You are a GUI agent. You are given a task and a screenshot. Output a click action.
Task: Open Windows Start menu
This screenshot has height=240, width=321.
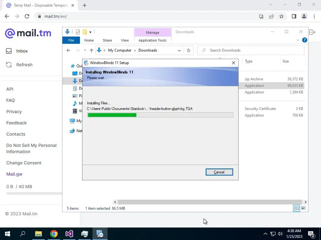tap(8, 234)
